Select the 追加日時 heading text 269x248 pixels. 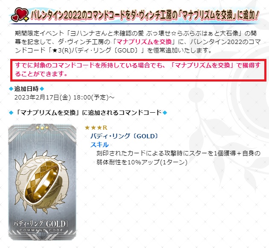point(26,89)
